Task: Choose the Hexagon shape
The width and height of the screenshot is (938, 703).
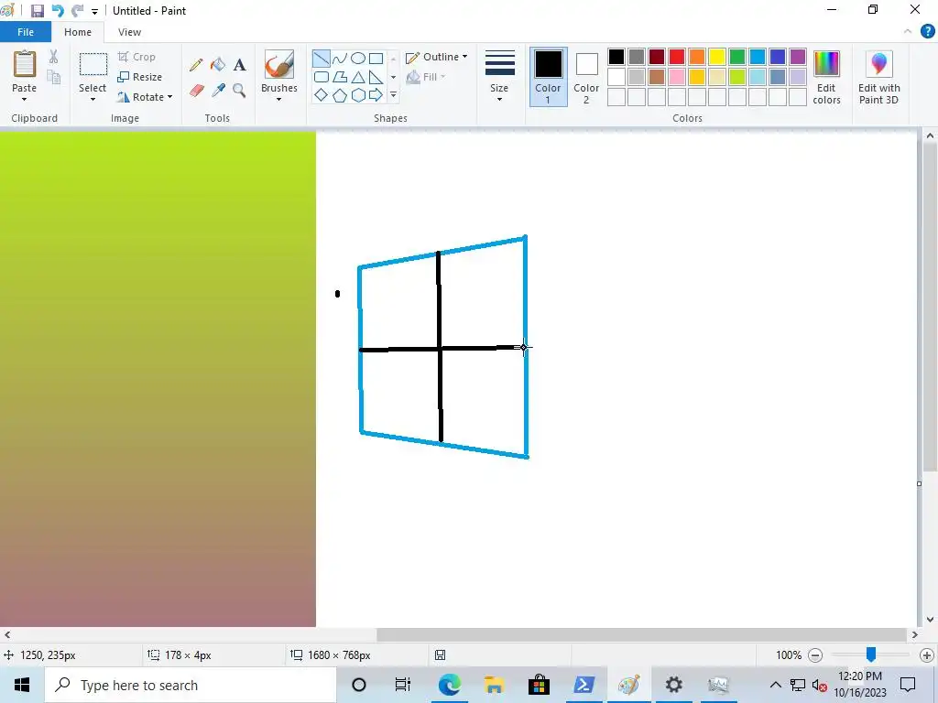Action: pos(358,95)
